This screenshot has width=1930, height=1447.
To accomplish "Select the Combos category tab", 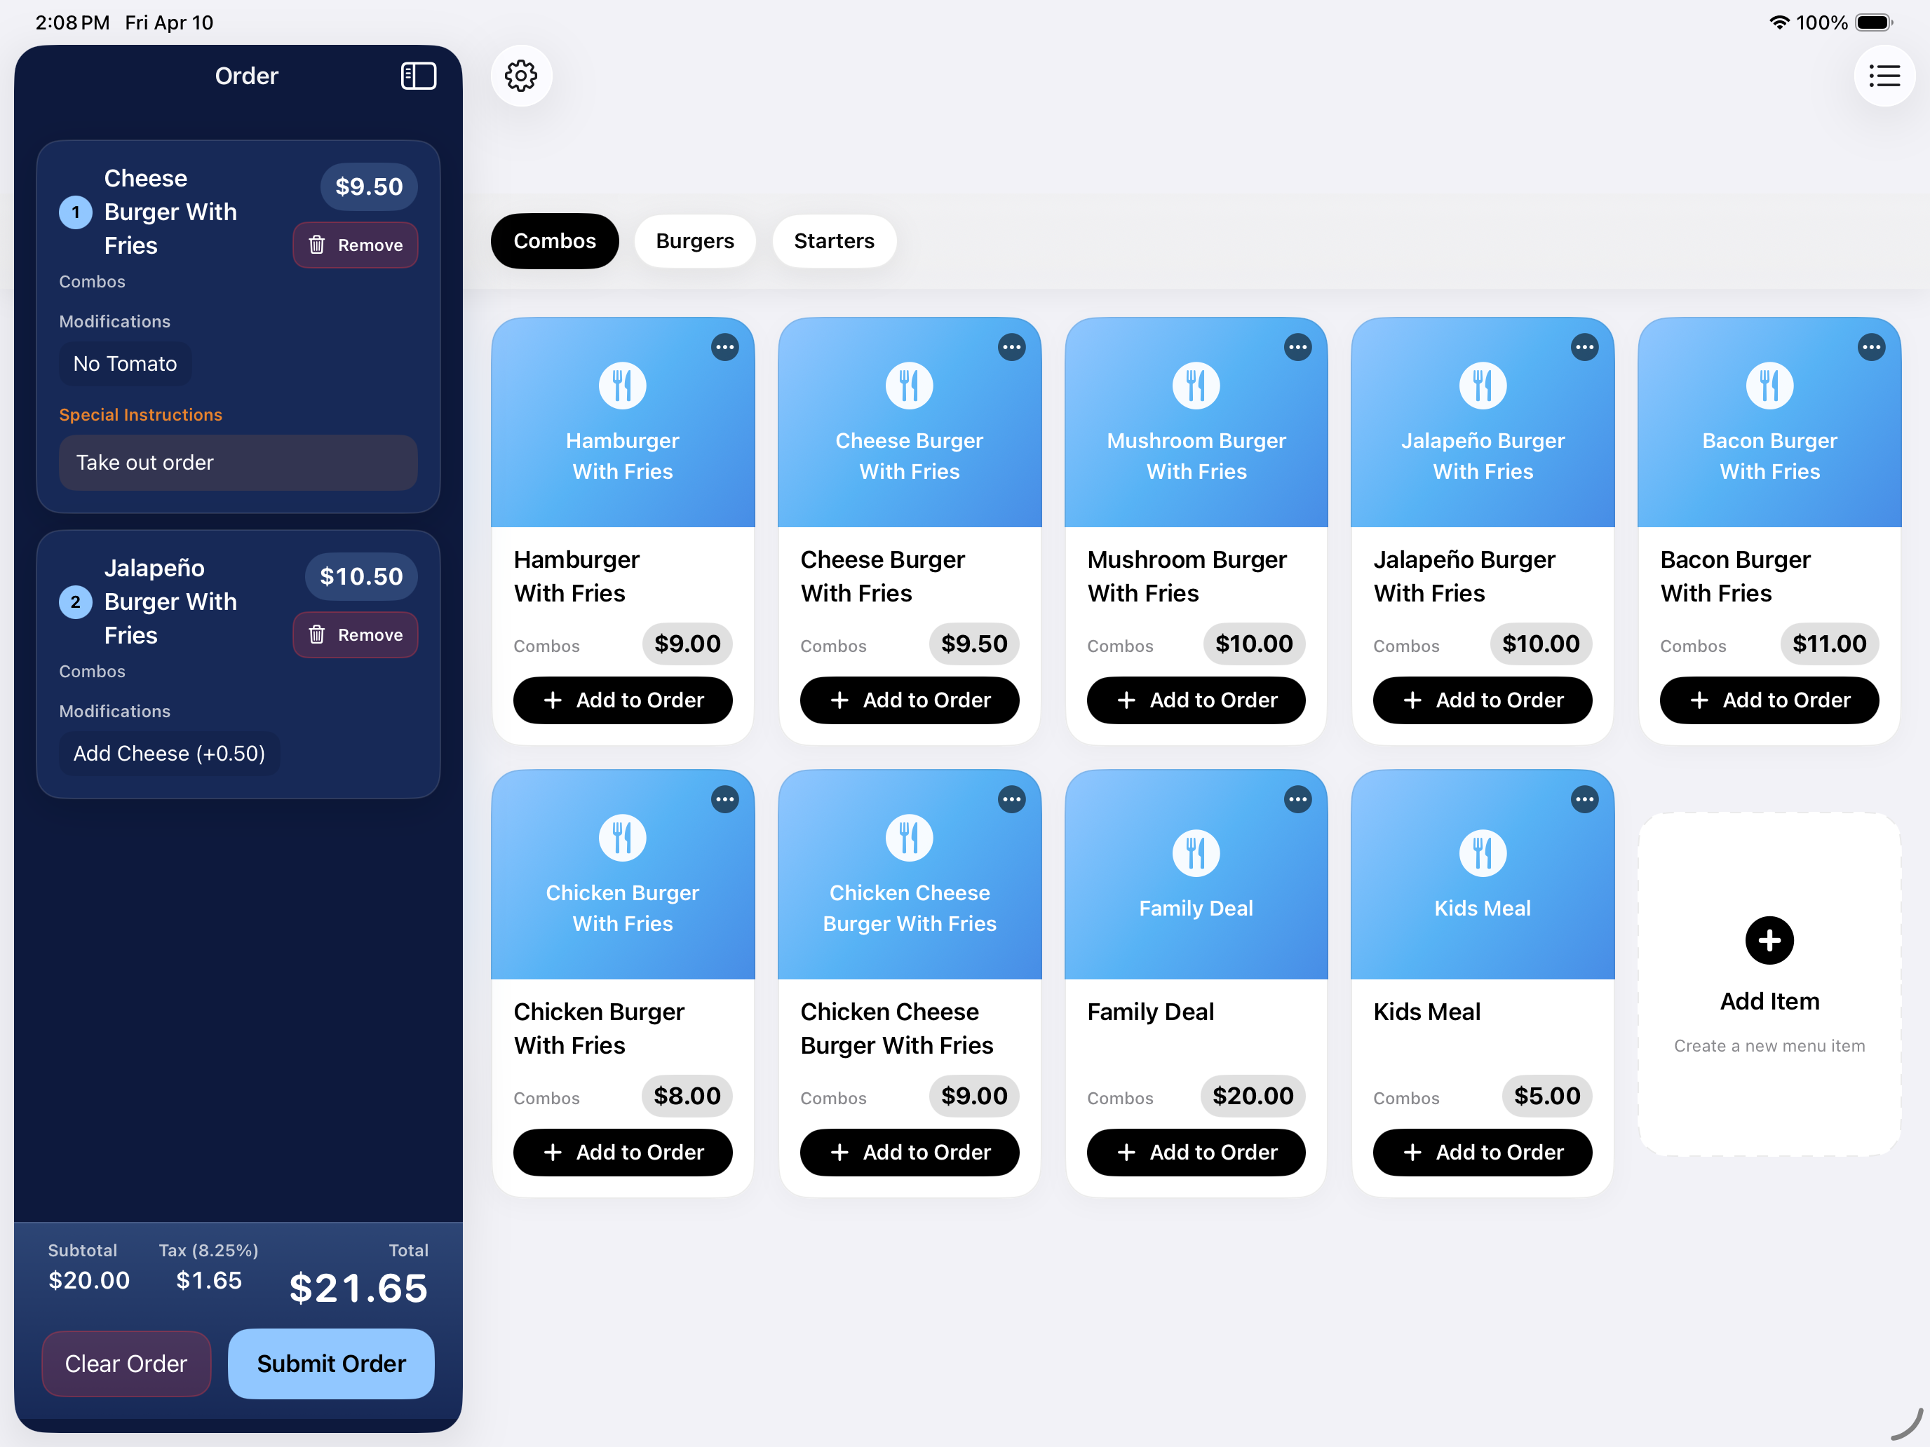I will coord(554,240).
